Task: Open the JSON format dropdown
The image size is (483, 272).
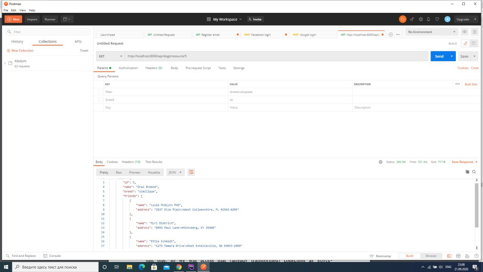Action: [x=175, y=172]
